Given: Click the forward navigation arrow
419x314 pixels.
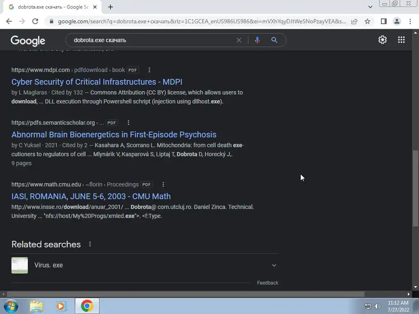Looking at the screenshot, I should click(x=22, y=21).
